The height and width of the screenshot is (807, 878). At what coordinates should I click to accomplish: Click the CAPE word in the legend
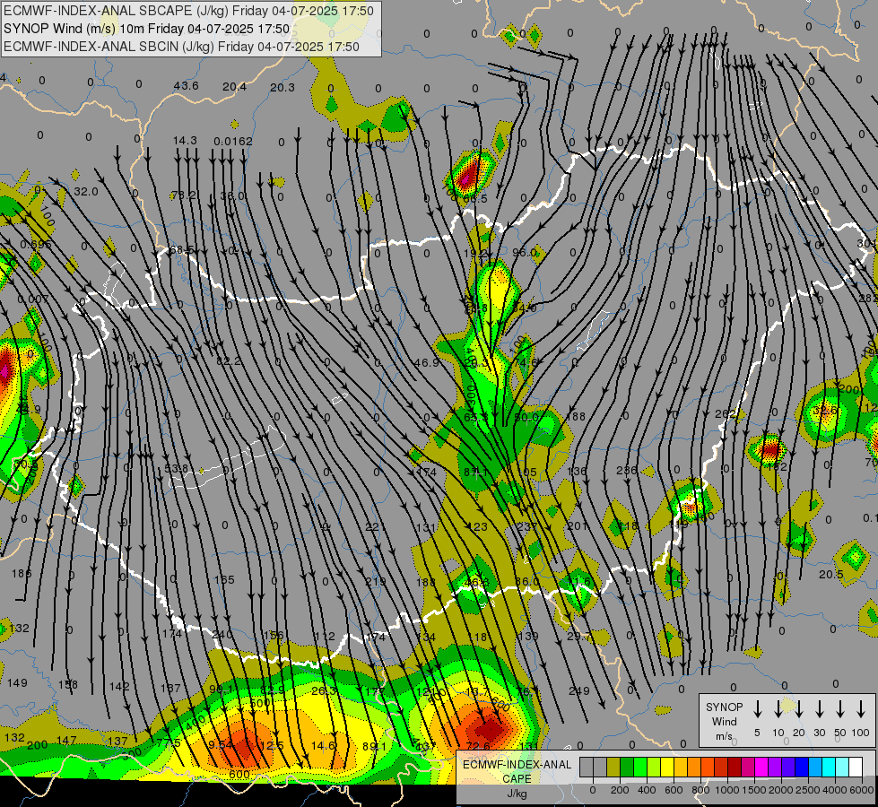(x=517, y=779)
